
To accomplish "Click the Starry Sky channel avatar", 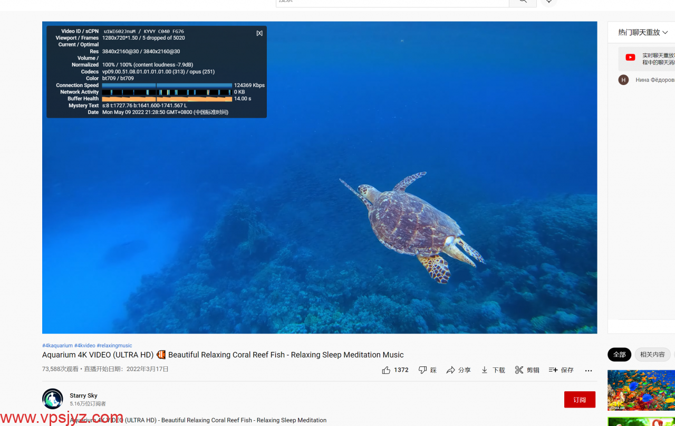I will pyautogui.click(x=53, y=399).
